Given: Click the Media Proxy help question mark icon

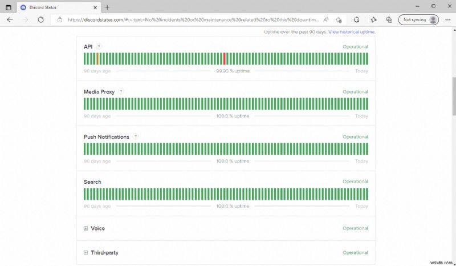Looking at the screenshot, I should tap(121, 91).
